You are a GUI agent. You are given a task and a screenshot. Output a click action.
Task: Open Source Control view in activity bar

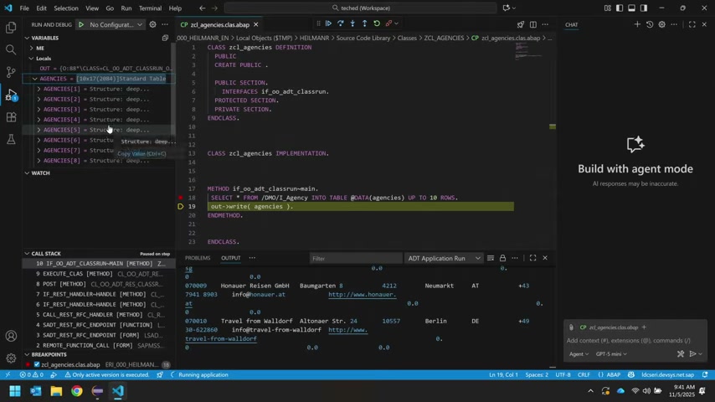11,72
